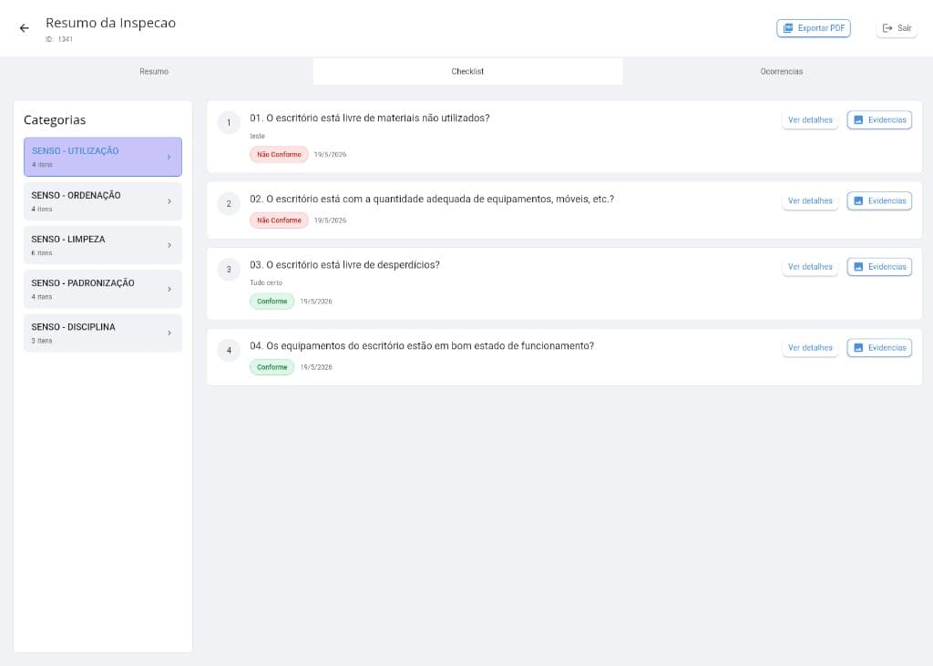This screenshot has width=933, height=666.
Task: Click the Evidencias label for question 03
Action: pyautogui.click(x=887, y=267)
